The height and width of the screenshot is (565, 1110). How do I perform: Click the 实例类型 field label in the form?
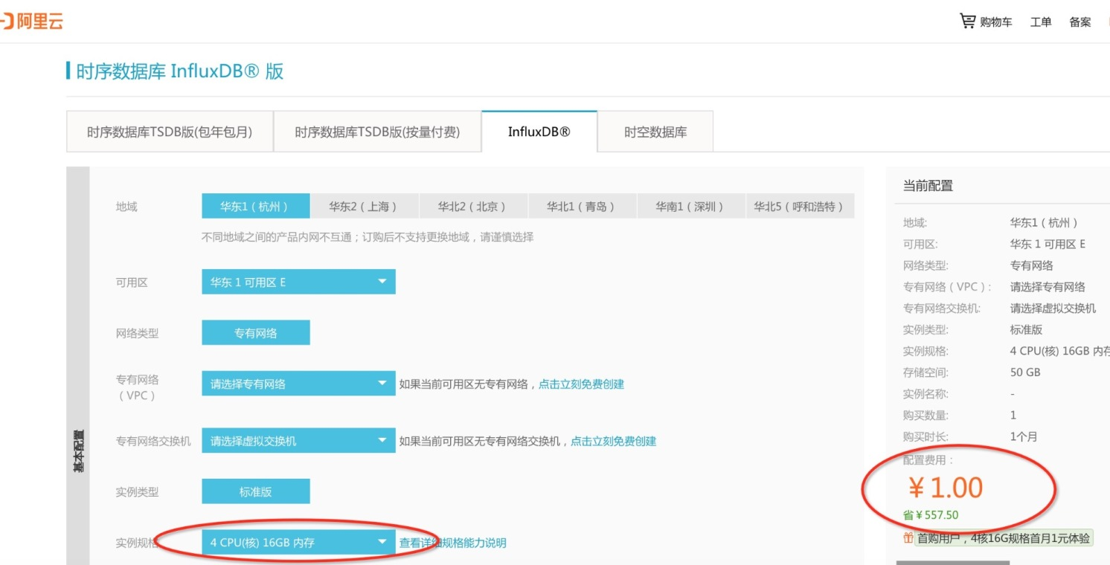(x=137, y=491)
